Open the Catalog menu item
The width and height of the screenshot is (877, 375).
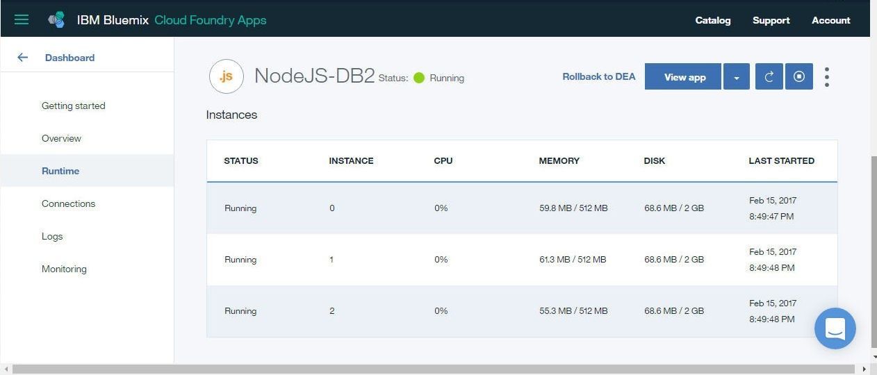pyautogui.click(x=713, y=20)
